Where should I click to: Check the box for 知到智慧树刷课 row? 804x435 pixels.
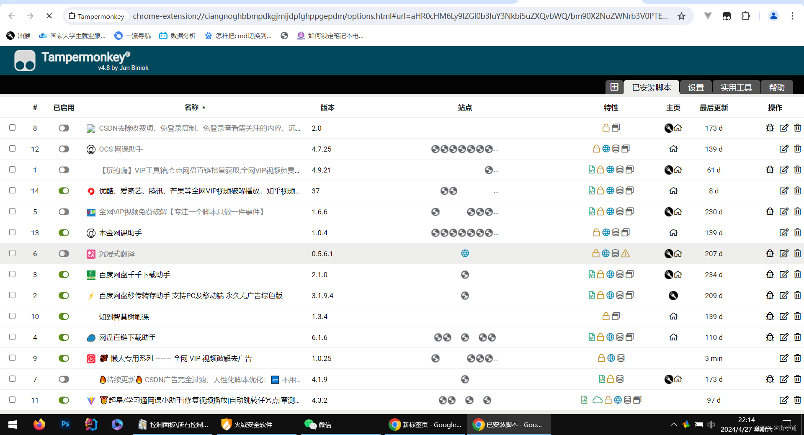point(13,316)
